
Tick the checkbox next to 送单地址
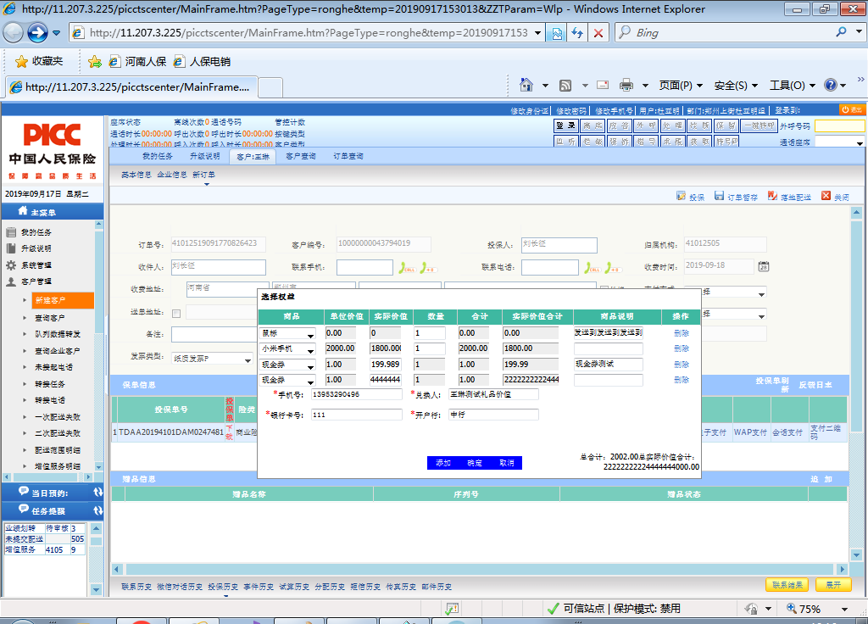tap(176, 313)
